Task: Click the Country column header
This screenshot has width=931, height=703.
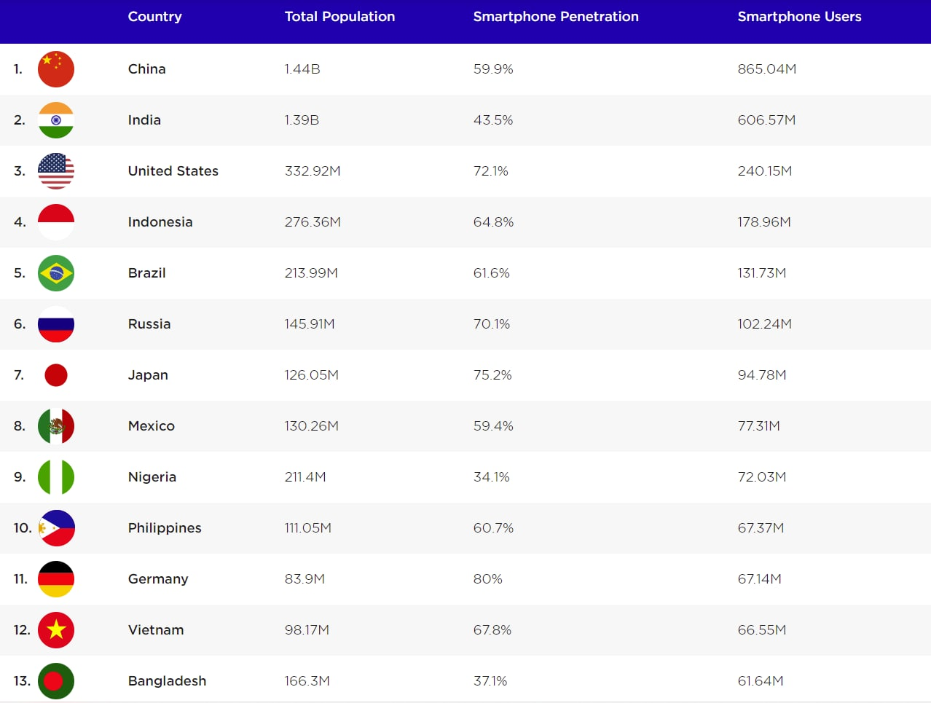Action: [154, 17]
